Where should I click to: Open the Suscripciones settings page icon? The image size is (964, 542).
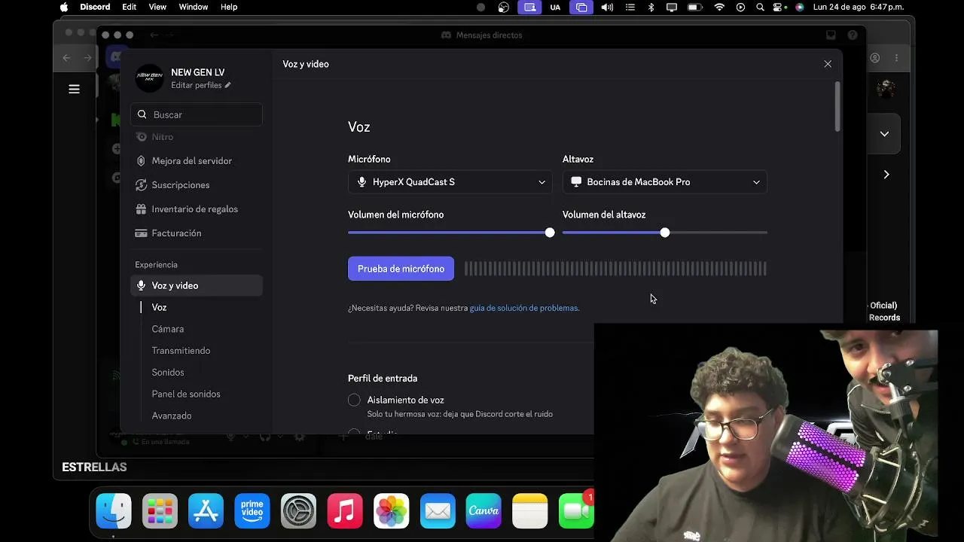coord(141,185)
